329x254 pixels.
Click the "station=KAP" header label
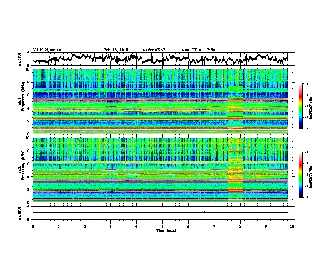[154, 50]
